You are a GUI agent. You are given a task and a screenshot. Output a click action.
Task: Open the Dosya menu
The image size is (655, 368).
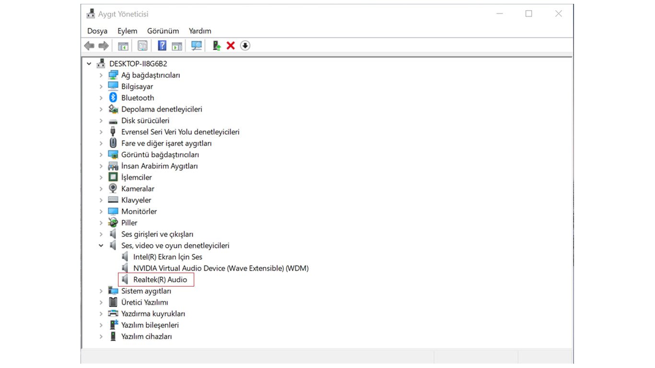point(97,31)
